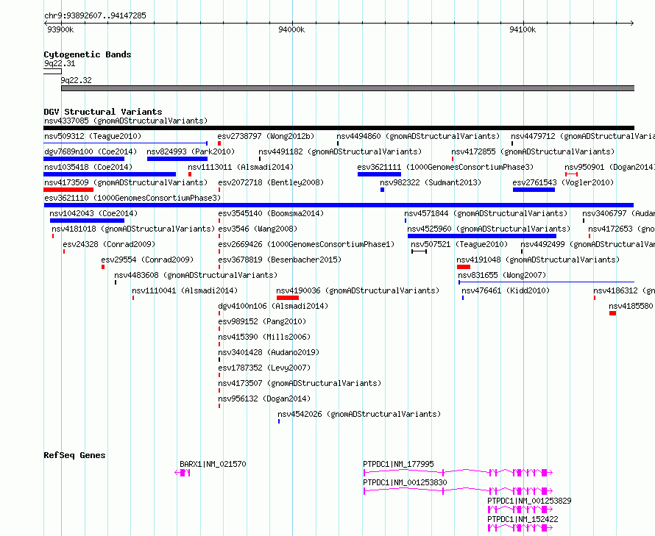Viewport: 655px width, 536px height.
Task: Click nsv1113011 (Alsmadi2014) label
Action: tap(241, 168)
